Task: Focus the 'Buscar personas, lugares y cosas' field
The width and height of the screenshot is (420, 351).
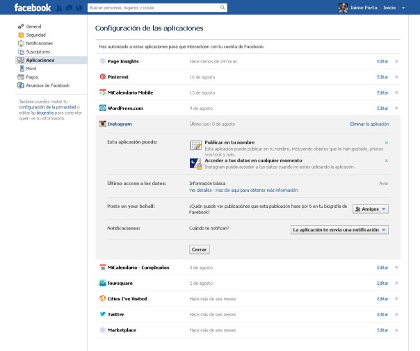Action: (153, 8)
